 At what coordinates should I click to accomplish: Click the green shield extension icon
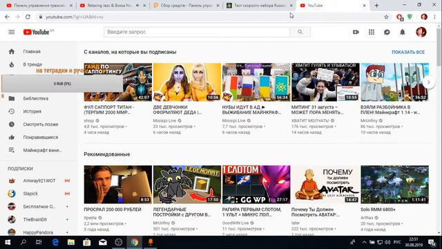click(x=410, y=17)
